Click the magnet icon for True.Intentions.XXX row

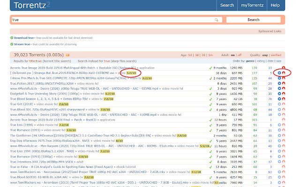click(x=284, y=162)
